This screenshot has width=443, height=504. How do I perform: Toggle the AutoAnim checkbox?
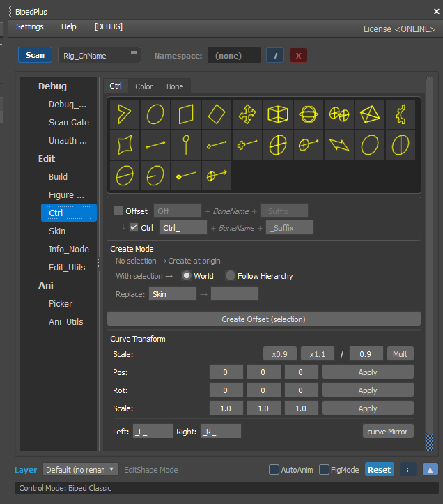(274, 470)
